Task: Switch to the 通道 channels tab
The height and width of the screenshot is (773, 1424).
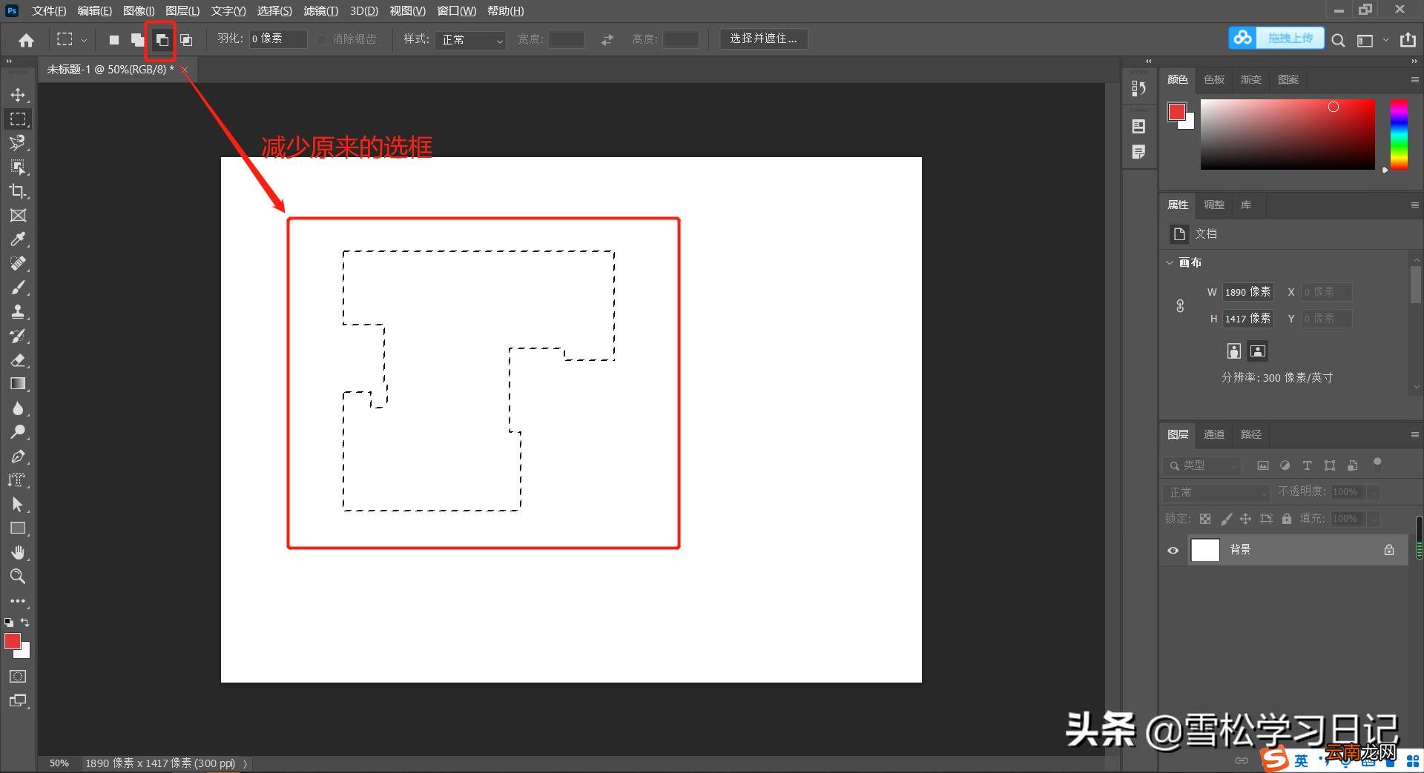Action: pos(1214,434)
